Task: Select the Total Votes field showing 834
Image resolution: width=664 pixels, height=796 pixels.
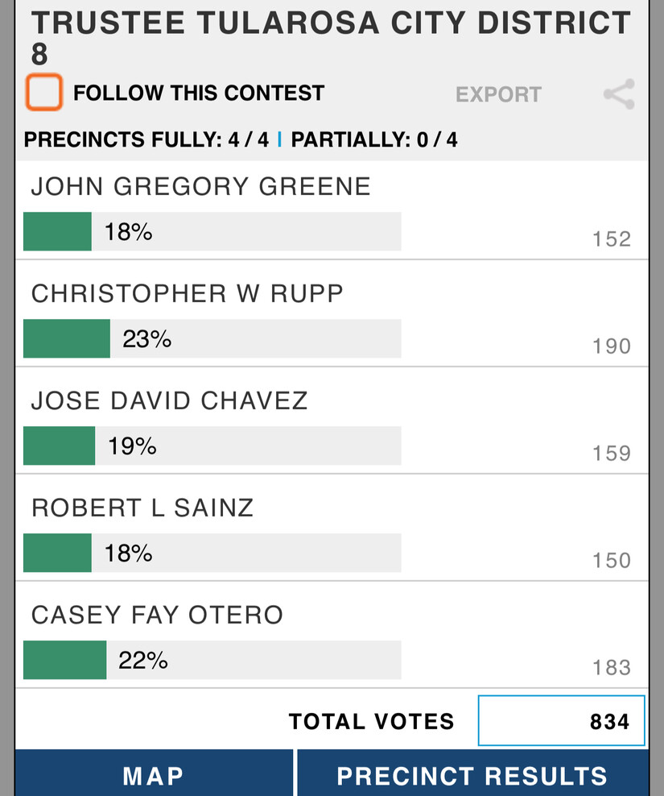Action: click(x=561, y=720)
